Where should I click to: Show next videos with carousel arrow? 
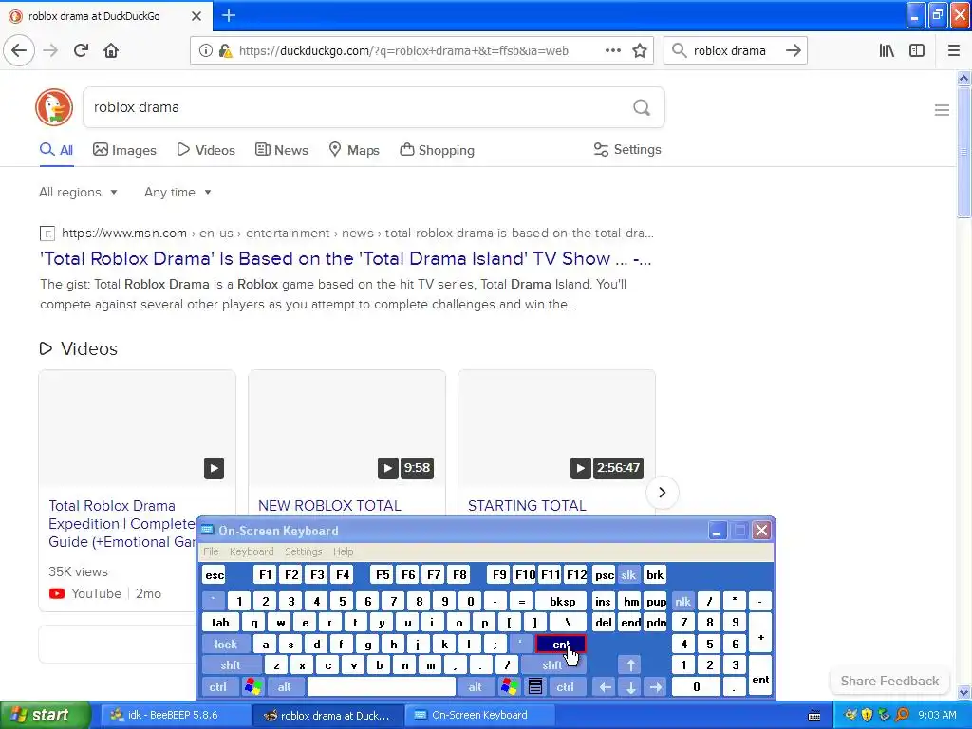pos(662,493)
